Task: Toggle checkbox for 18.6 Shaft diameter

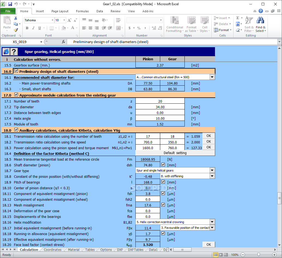Action: click(163, 164)
